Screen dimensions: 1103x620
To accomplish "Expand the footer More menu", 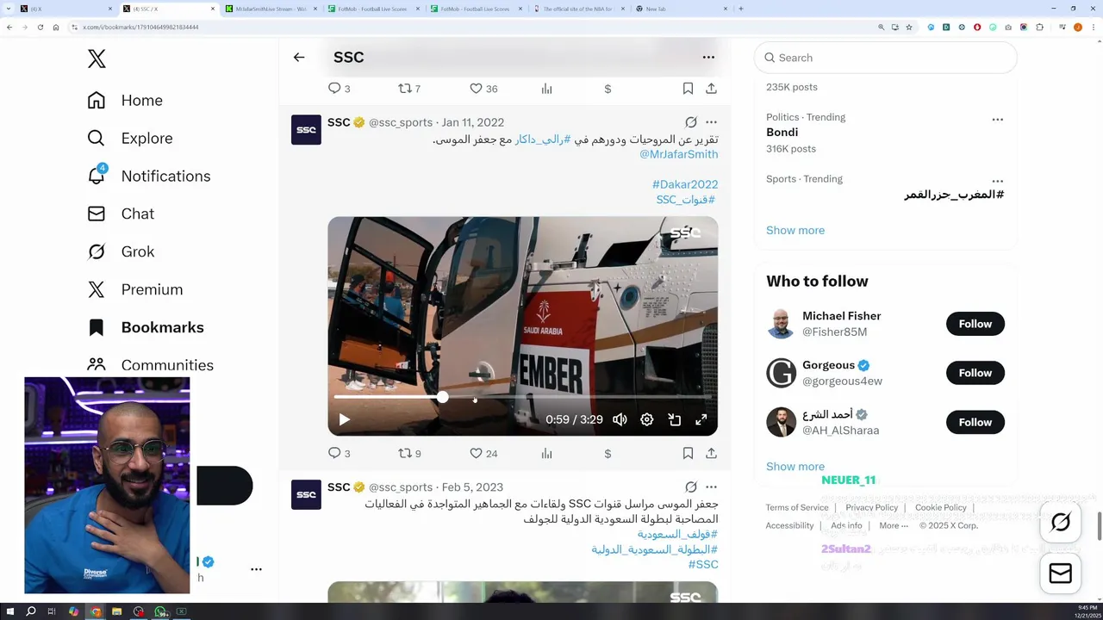I will pyautogui.click(x=893, y=525).
